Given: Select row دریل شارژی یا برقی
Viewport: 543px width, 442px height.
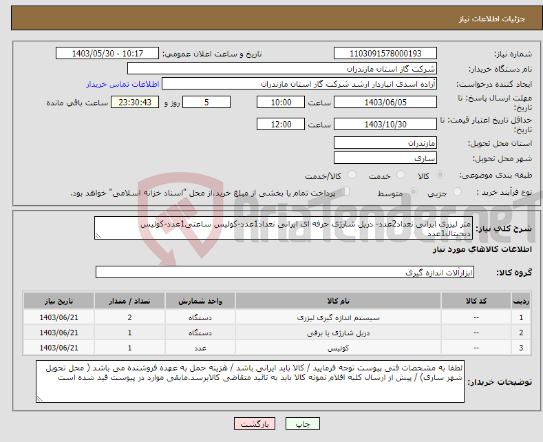Looking at the screenshot, I should pyautogui.click(x=277, y=333).
